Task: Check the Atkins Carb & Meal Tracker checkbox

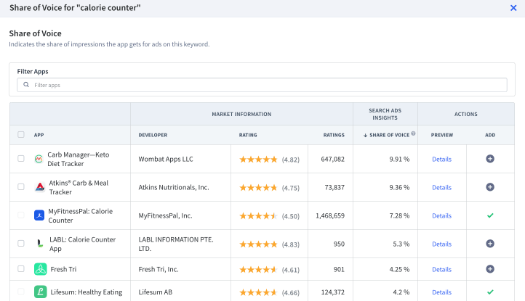Action: click(x=21, y=186)
